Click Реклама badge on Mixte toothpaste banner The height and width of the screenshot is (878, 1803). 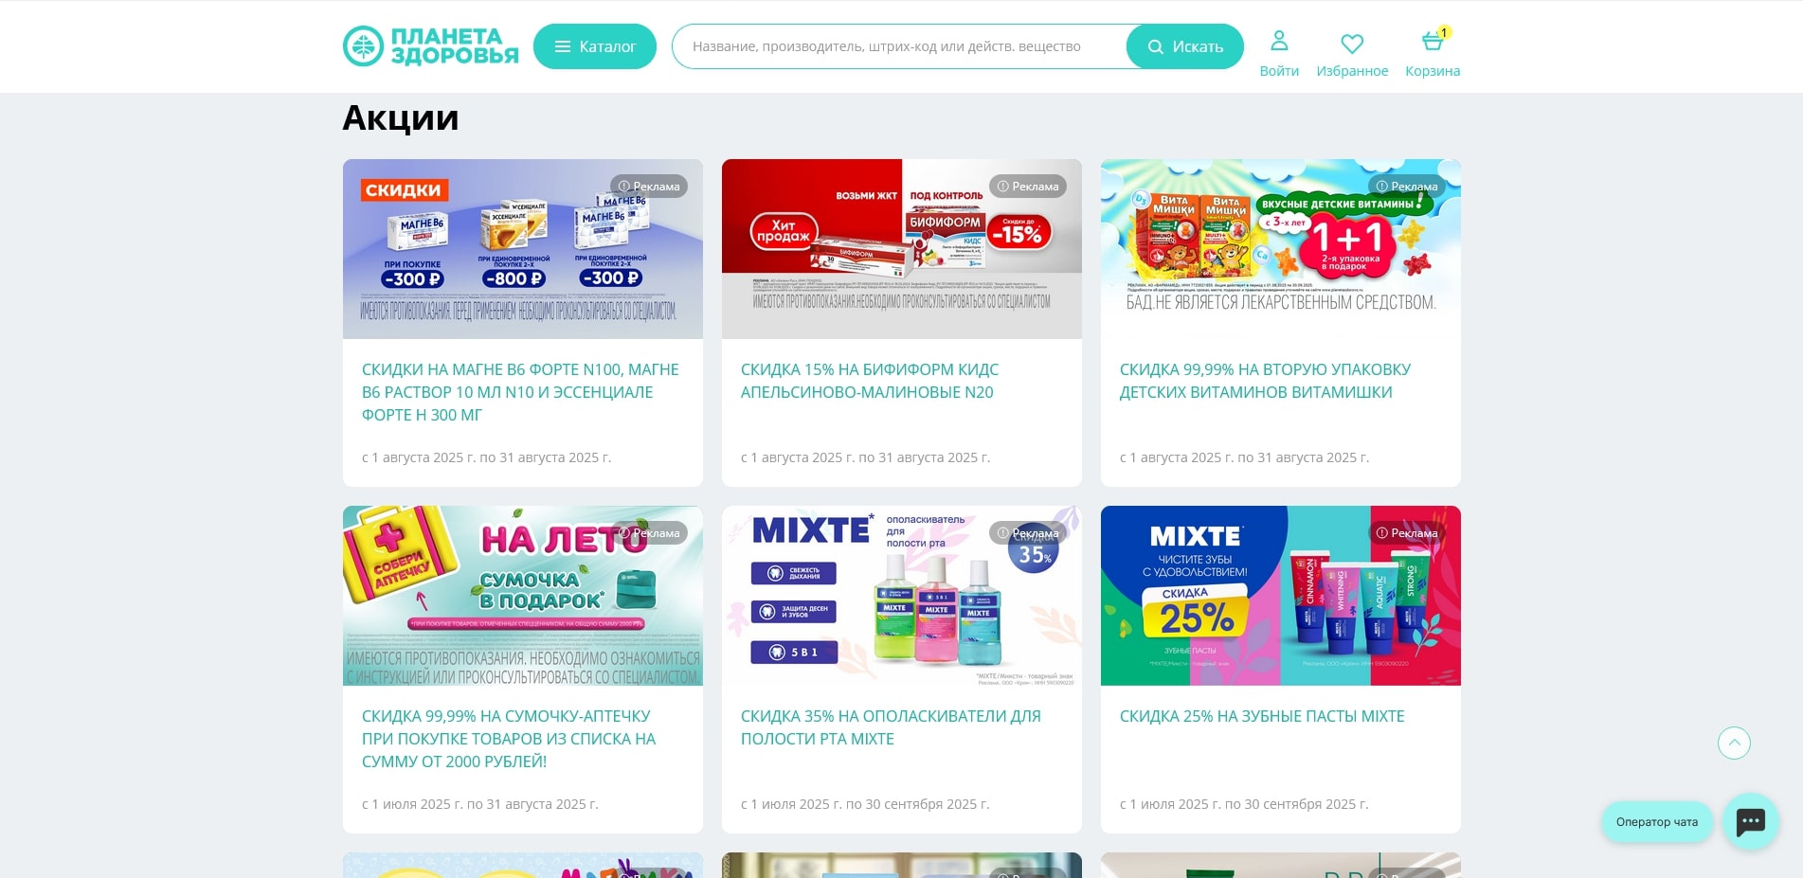1407,533
